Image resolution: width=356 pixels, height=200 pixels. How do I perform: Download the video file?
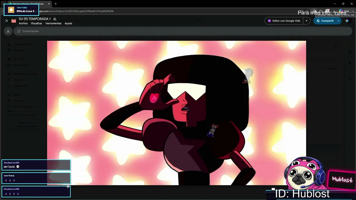click(8, 31)
